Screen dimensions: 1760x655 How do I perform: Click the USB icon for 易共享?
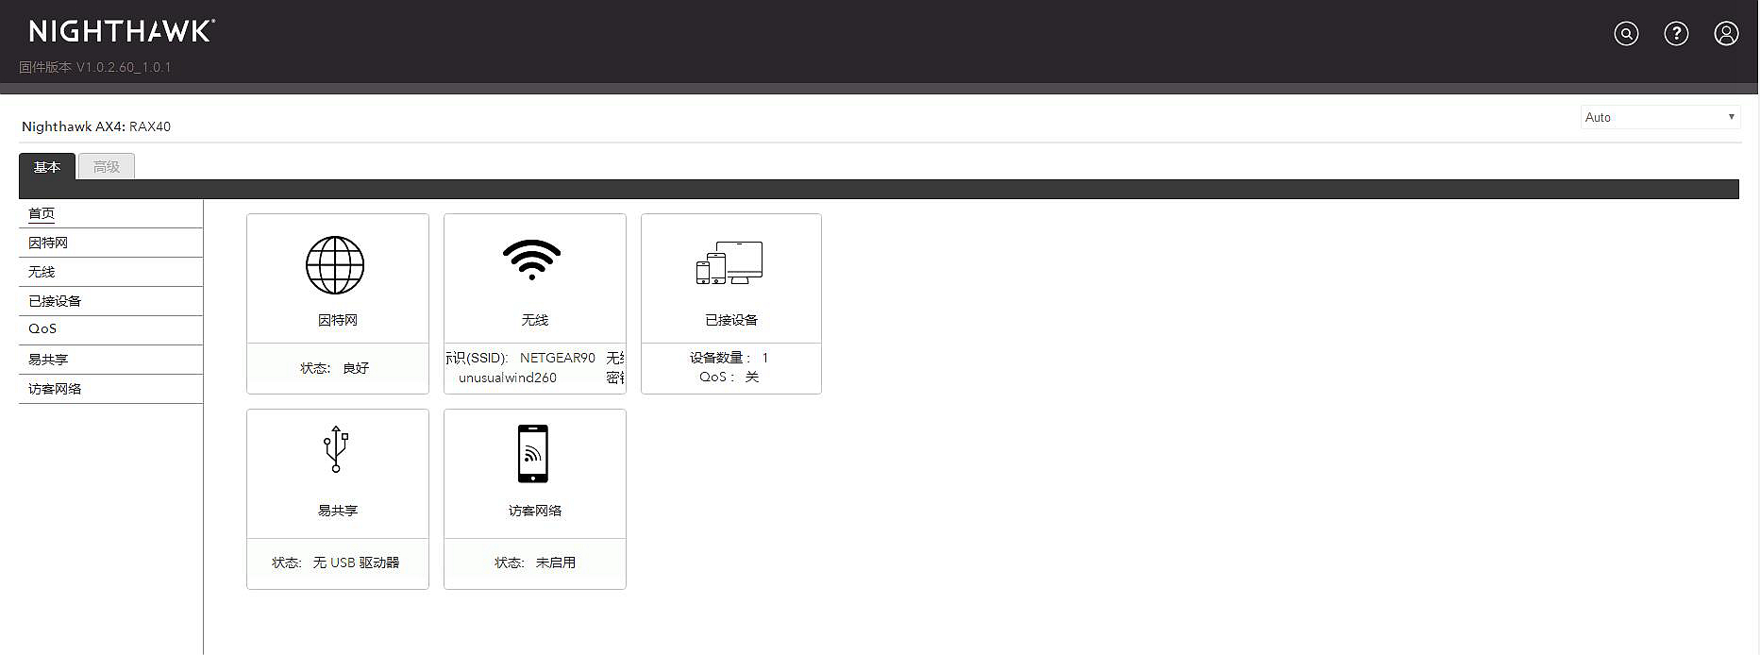click(336, 449)
